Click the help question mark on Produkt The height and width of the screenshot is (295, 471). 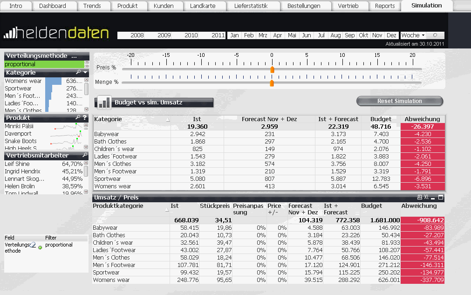[85, 117]
